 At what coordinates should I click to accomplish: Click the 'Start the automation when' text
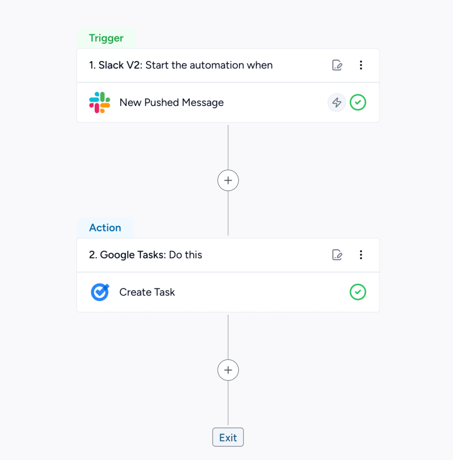(x=209, y=66)
